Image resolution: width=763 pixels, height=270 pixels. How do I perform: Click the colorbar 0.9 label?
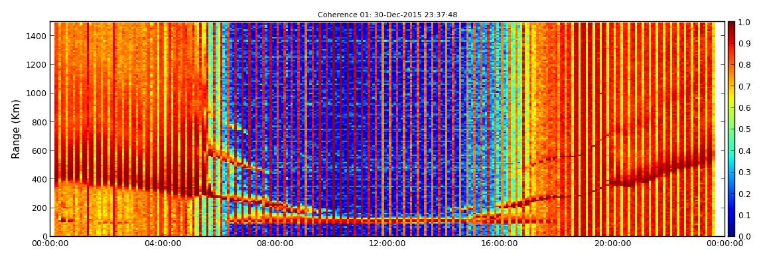click(x=745, y=44)
